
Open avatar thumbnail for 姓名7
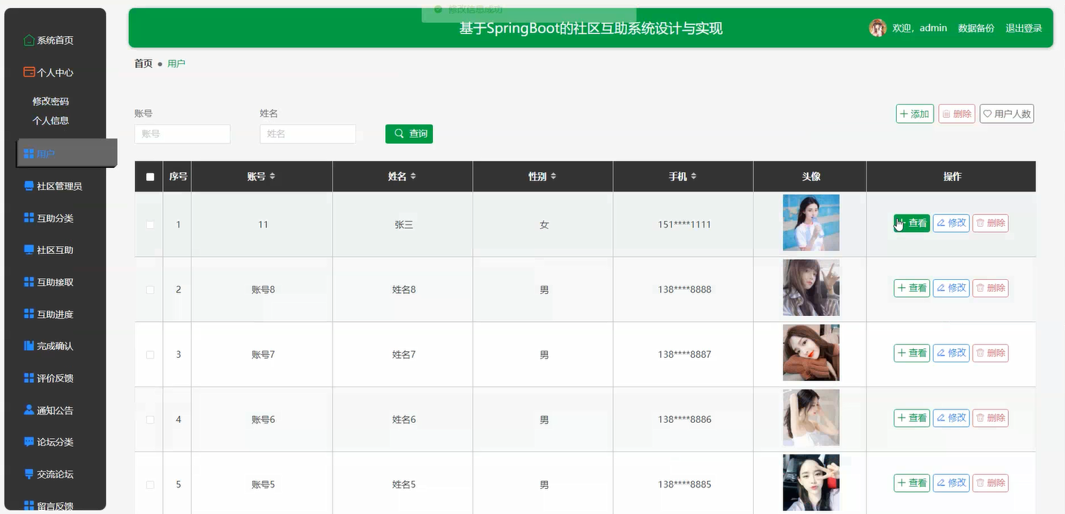[811, 353]
